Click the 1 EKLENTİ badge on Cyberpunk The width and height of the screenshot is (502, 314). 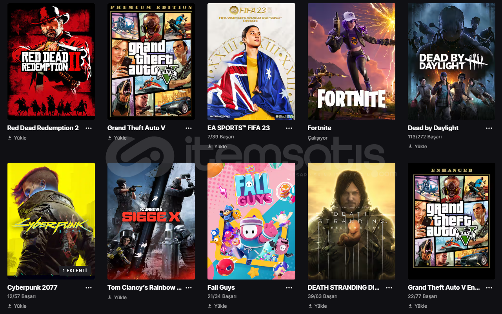(x=75, y=270)
